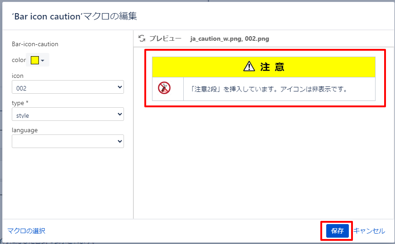This screenshot has height=244, width=395.
Task: Open the icon dropdown showing 002
Action: pyautogui.click(x=68, y=87)
